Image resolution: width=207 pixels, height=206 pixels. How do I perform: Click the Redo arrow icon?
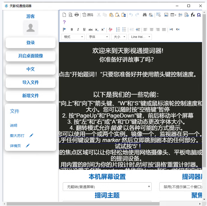(x=137, y=15)
